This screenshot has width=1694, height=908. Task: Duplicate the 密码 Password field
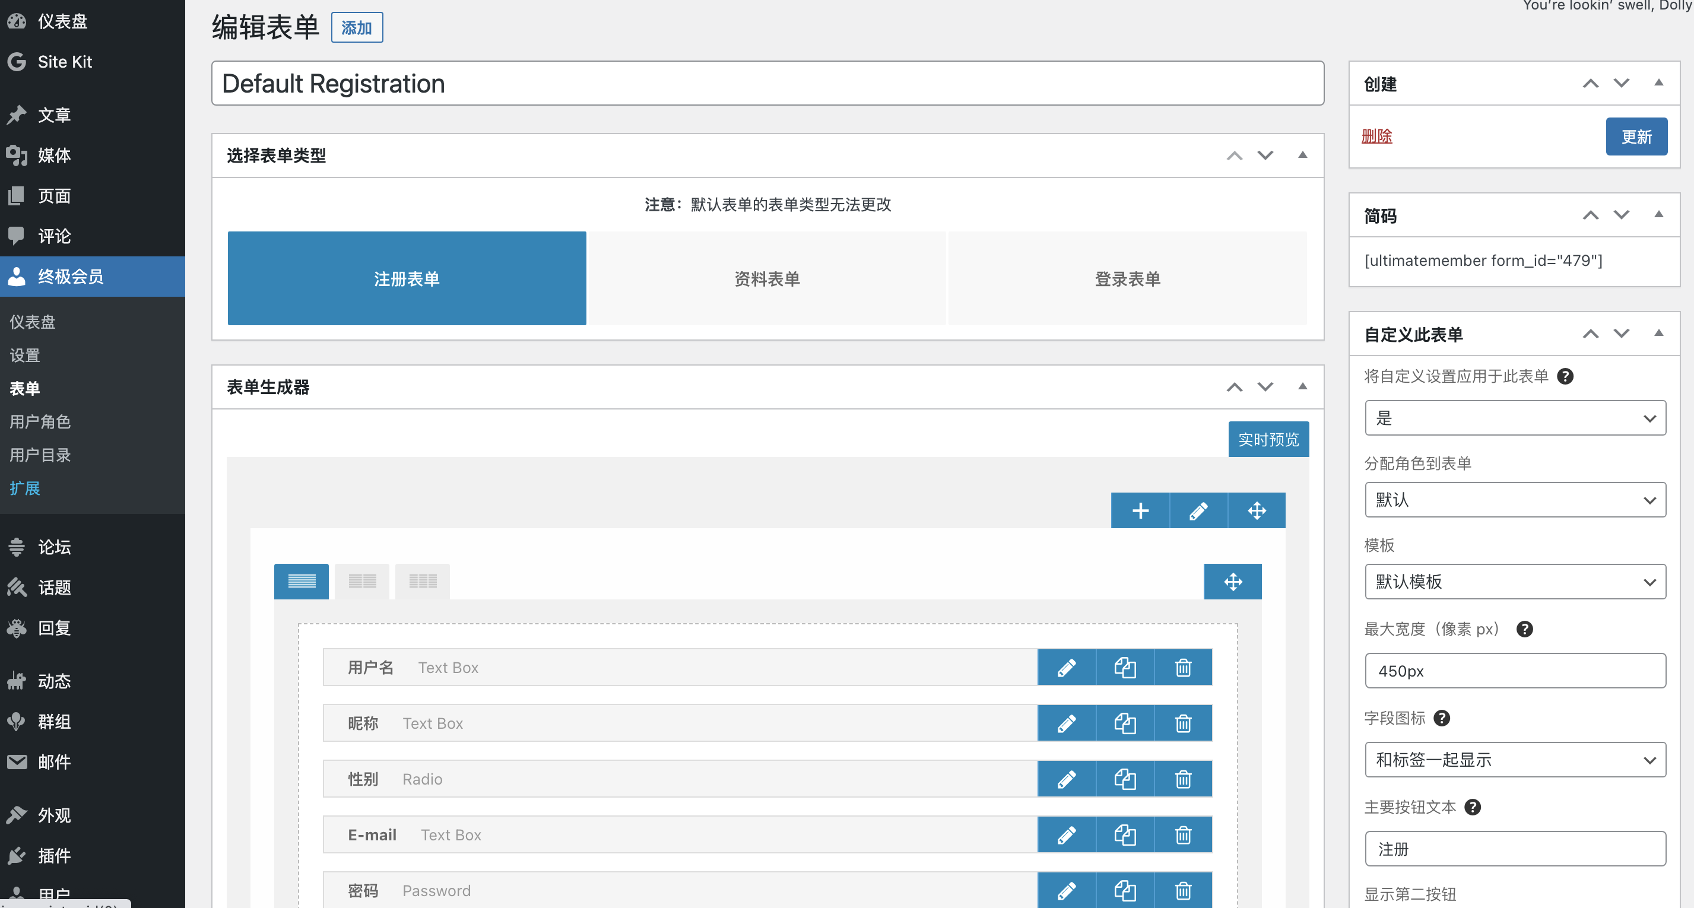pyautogui.click(x=1125, y=890)
